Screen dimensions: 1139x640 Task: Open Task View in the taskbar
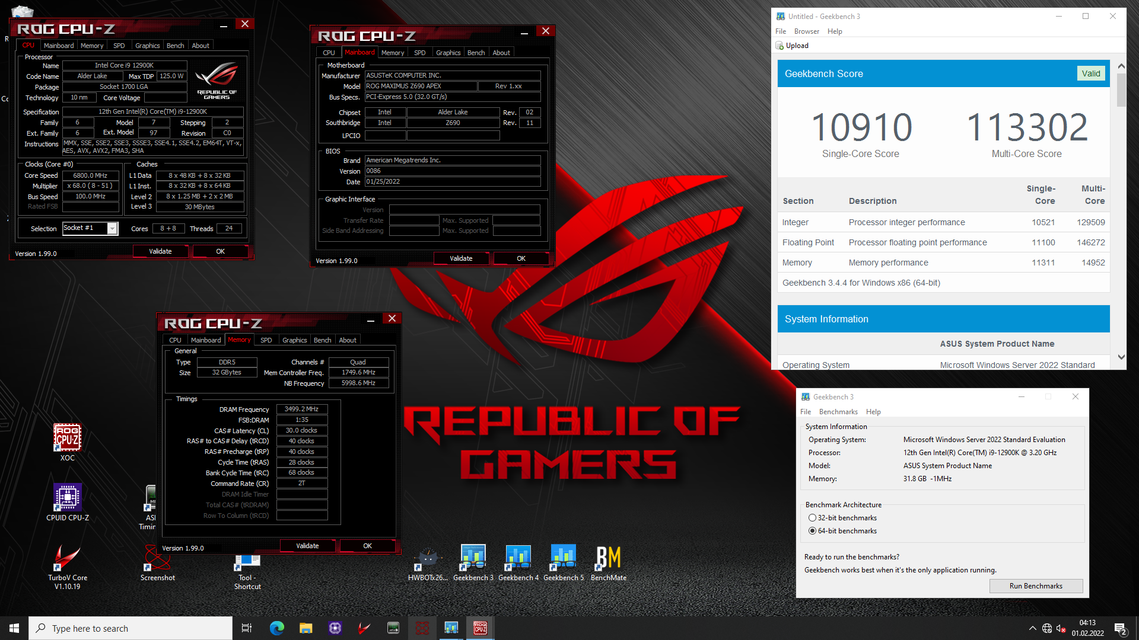[x=247, y=628]
